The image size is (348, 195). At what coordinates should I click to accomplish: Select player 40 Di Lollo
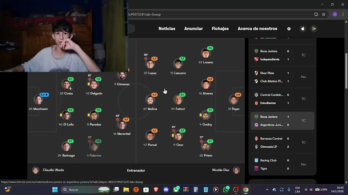click(66, 118)
